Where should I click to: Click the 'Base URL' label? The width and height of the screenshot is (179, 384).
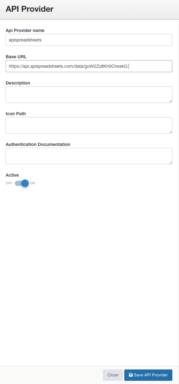pyautogui.click(x=16, y=57)
